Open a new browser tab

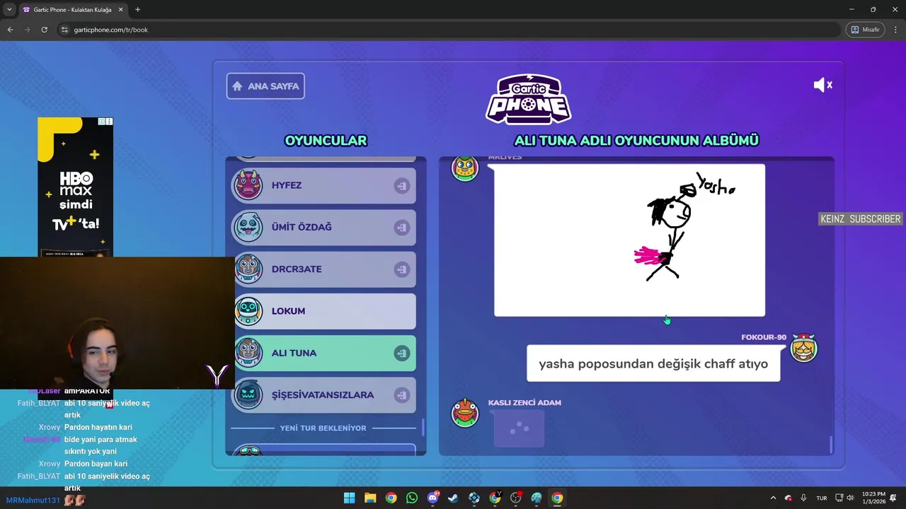click(137, 10)
